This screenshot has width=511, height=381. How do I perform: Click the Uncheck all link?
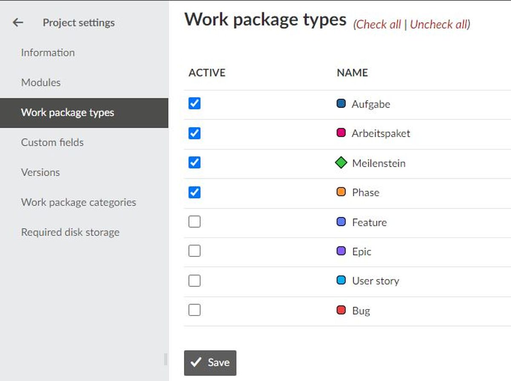point(439,25)
